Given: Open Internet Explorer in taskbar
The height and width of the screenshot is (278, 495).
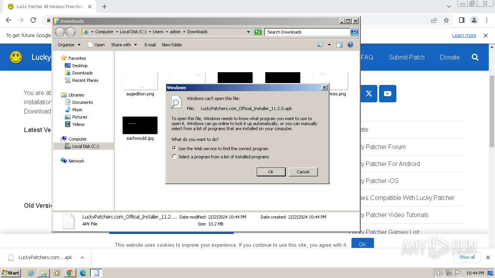Looking at the screenshot, I should [x=31, y=273].
